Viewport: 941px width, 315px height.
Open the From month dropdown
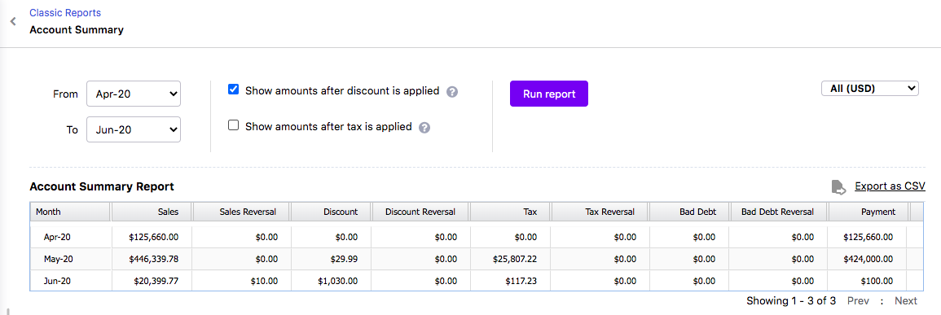coord(134,94)
